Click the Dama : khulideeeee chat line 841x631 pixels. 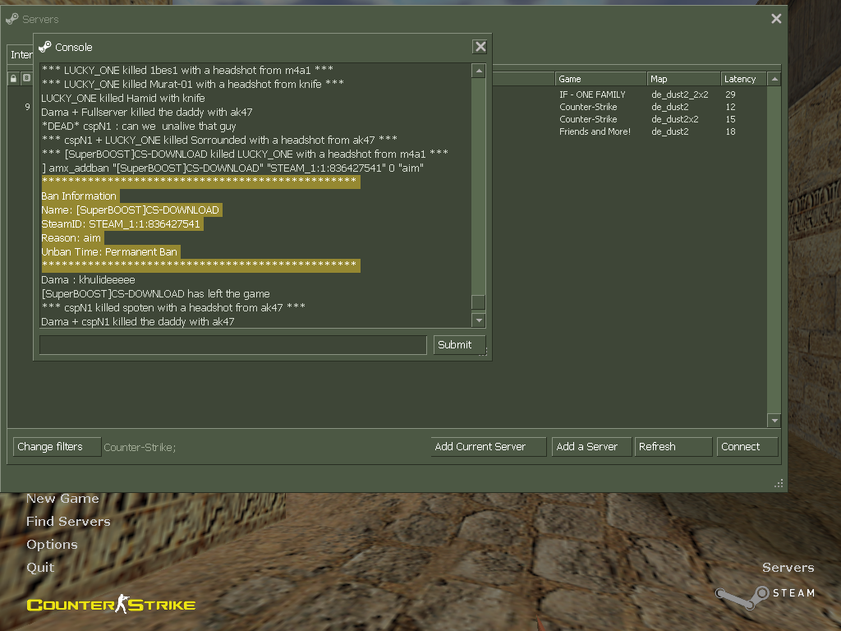[x=88, y=280]
